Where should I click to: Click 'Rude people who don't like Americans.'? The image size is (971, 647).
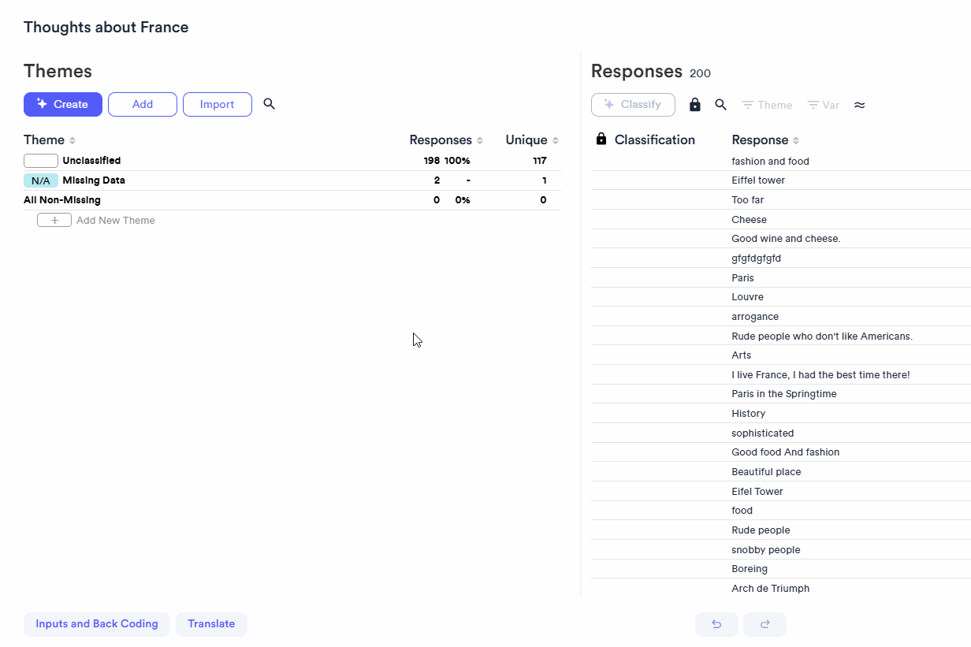(822, 337)
